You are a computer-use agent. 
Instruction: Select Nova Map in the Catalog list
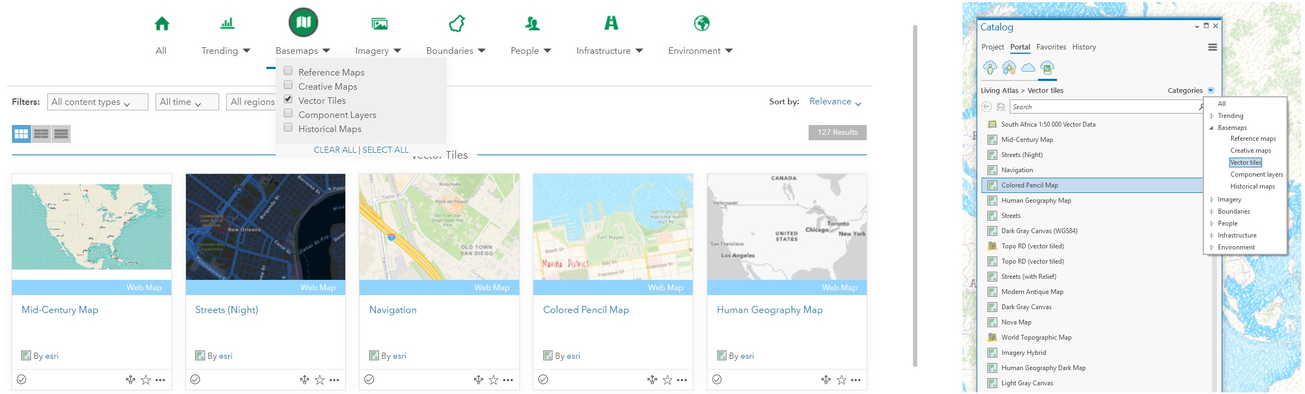pos(1016,322)
